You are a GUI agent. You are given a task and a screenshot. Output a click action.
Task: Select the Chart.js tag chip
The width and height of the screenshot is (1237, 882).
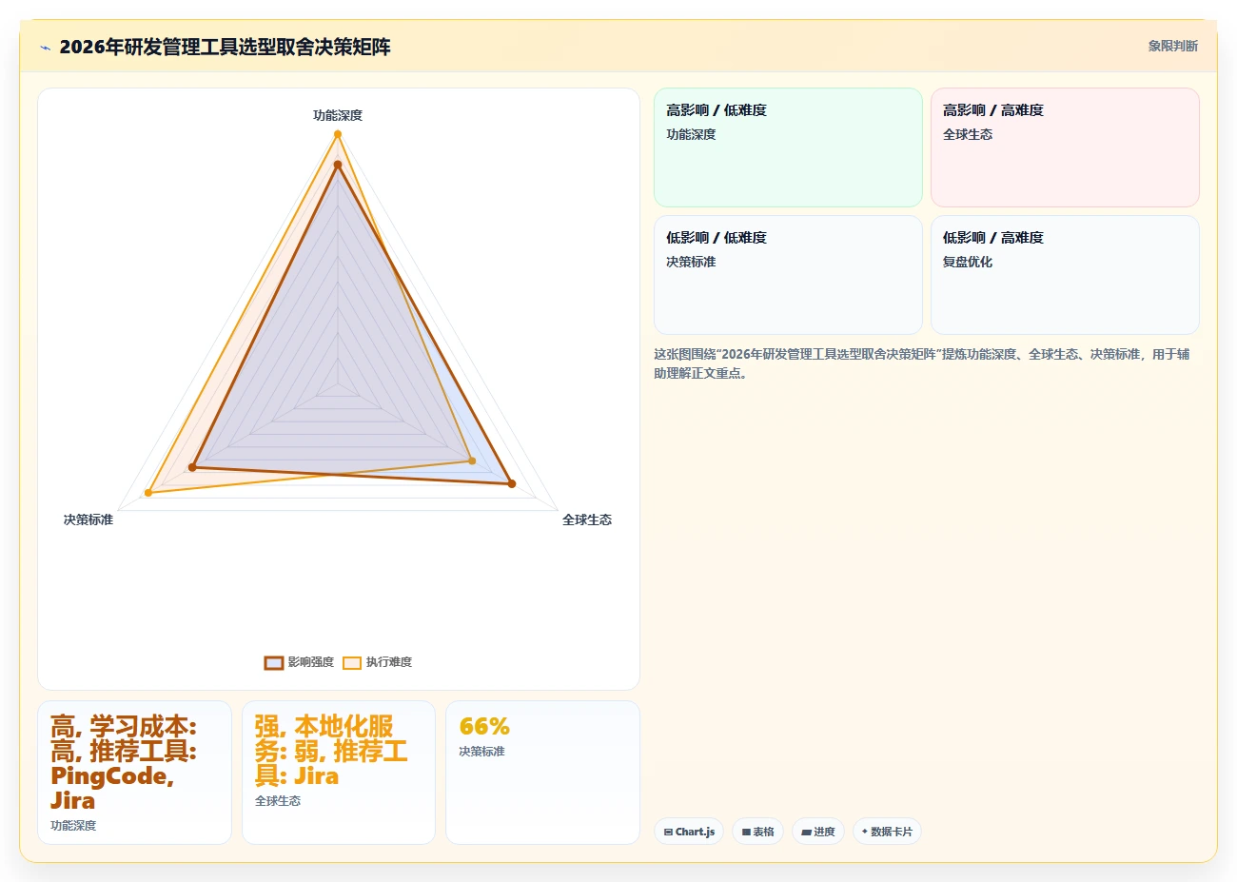[x=689, y=832]
